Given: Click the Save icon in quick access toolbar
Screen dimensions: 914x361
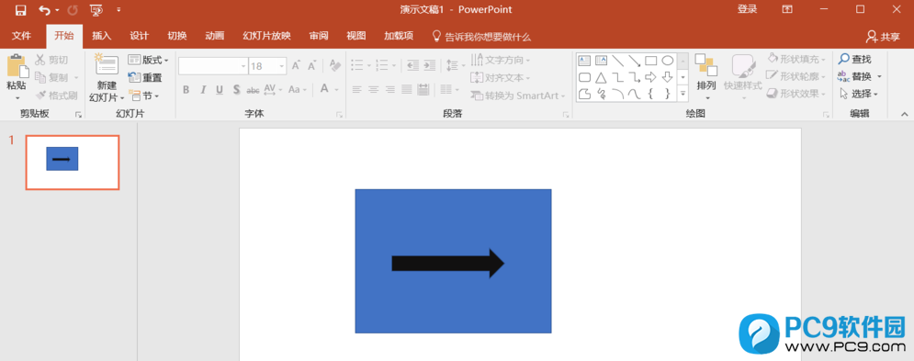Looking at the screenshot, I should click(x=20, y=10).
